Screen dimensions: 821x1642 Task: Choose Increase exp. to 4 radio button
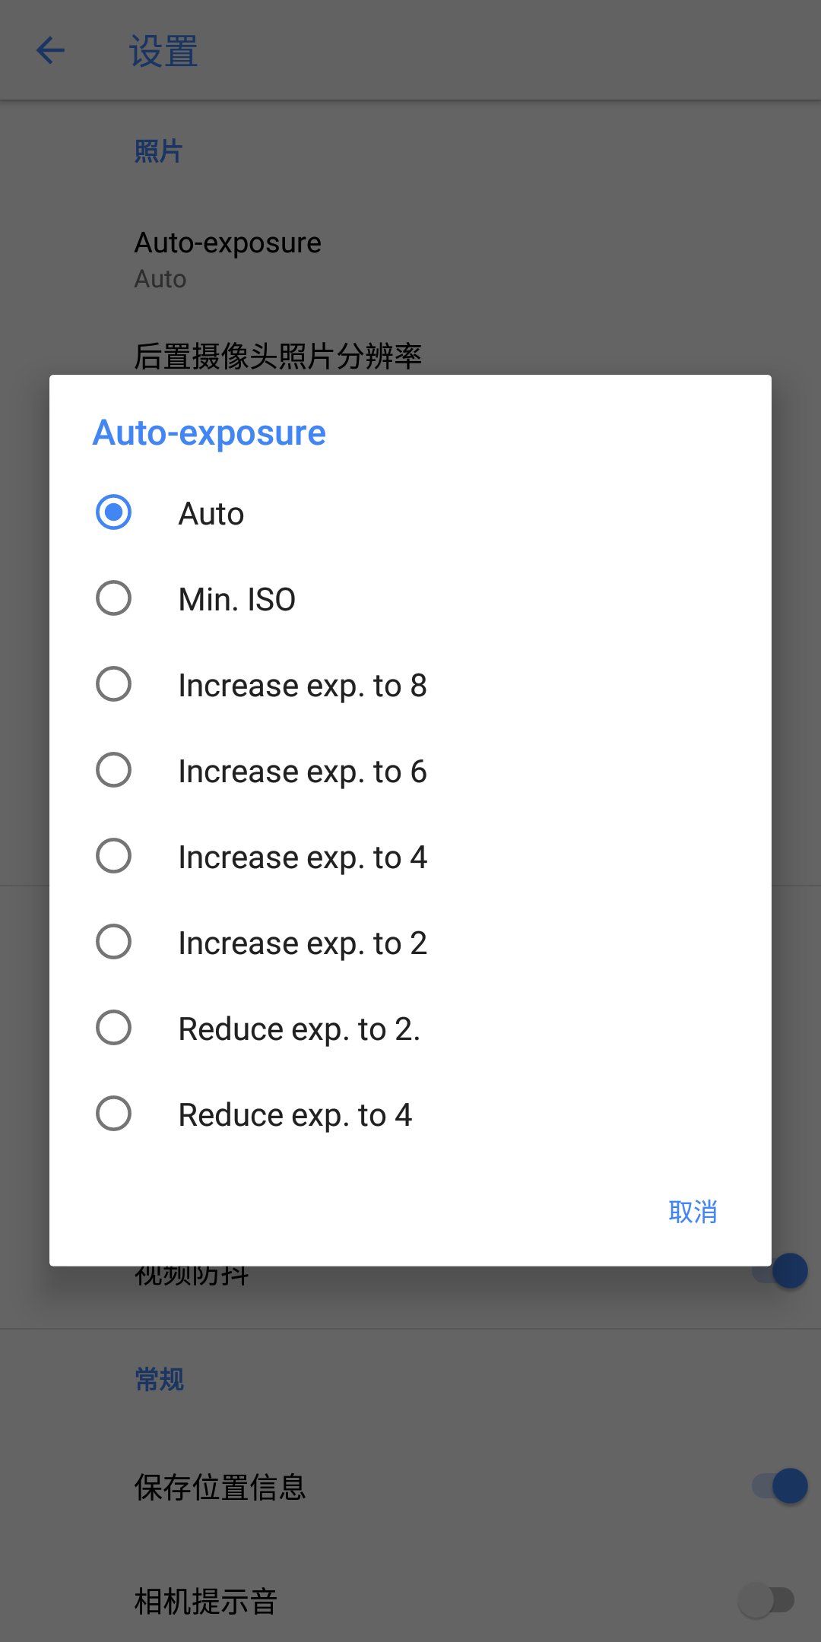point(114,856)
